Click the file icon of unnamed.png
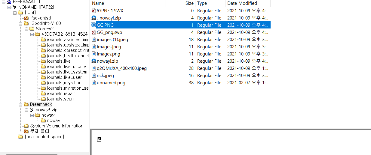Viewport: 371px width, 155px height. [x=94, y=83]
